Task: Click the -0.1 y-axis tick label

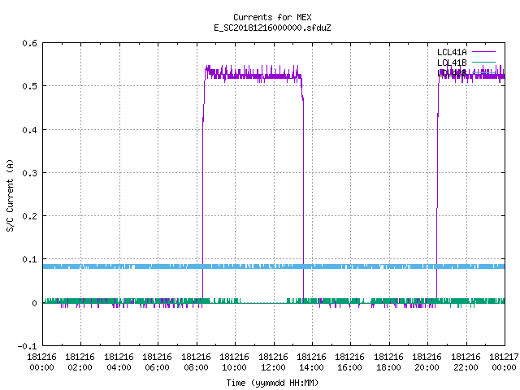Action: click(27, 346)
